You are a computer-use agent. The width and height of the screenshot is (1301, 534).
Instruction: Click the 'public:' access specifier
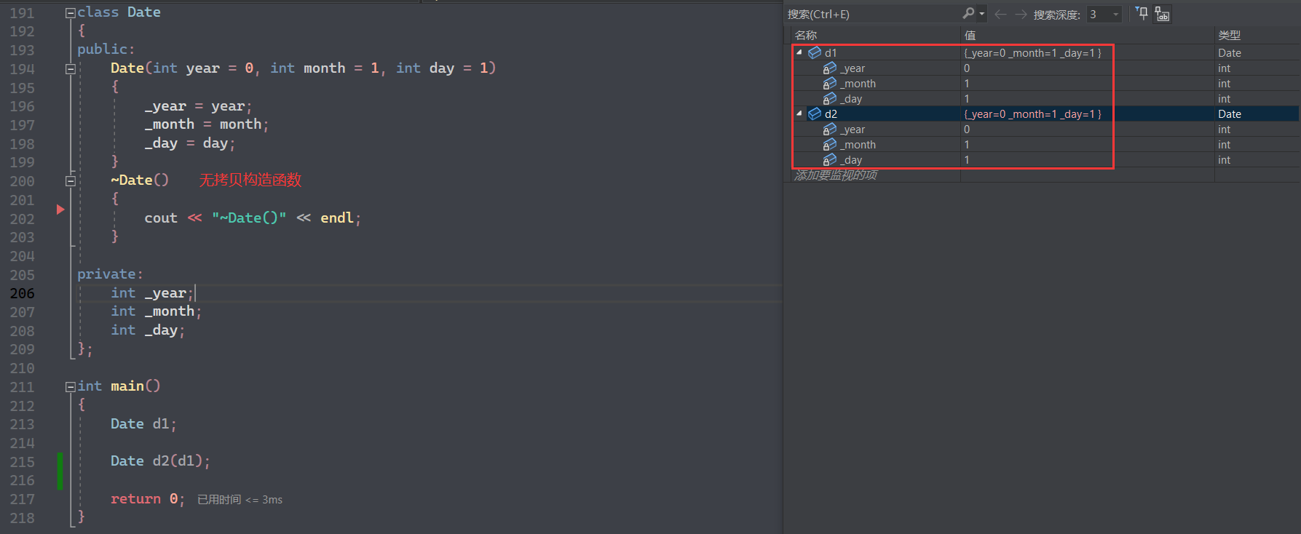(x=106, y=49)
